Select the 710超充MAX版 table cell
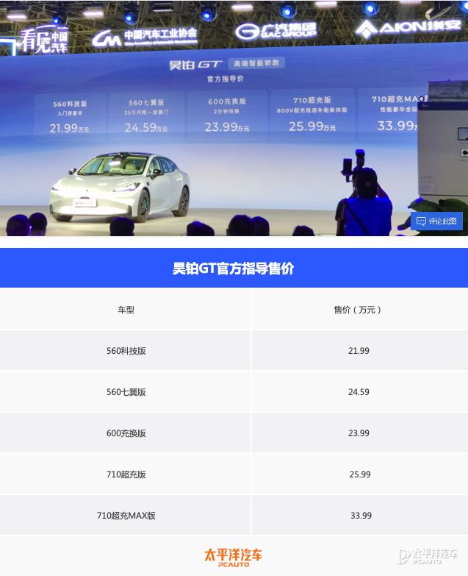This screenshot has height=576, width=468. 126,515
